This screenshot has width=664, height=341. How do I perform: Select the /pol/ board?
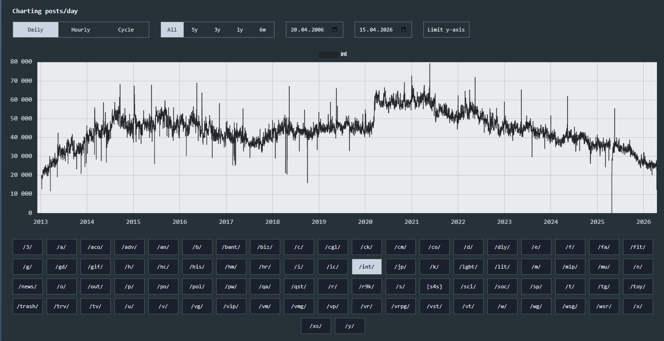point(198,286)
